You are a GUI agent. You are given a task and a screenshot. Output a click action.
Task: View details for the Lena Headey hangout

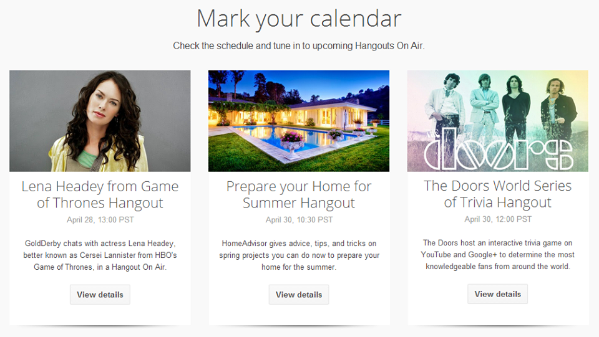coord(100,295)
